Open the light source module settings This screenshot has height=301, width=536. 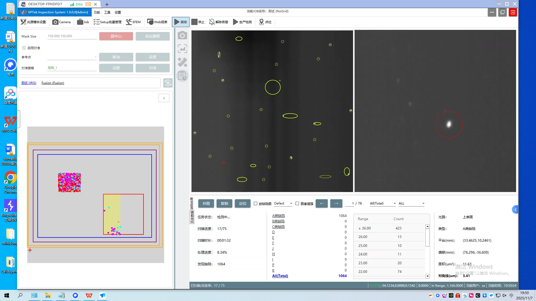pyautogui.click(x=33, y=22)
